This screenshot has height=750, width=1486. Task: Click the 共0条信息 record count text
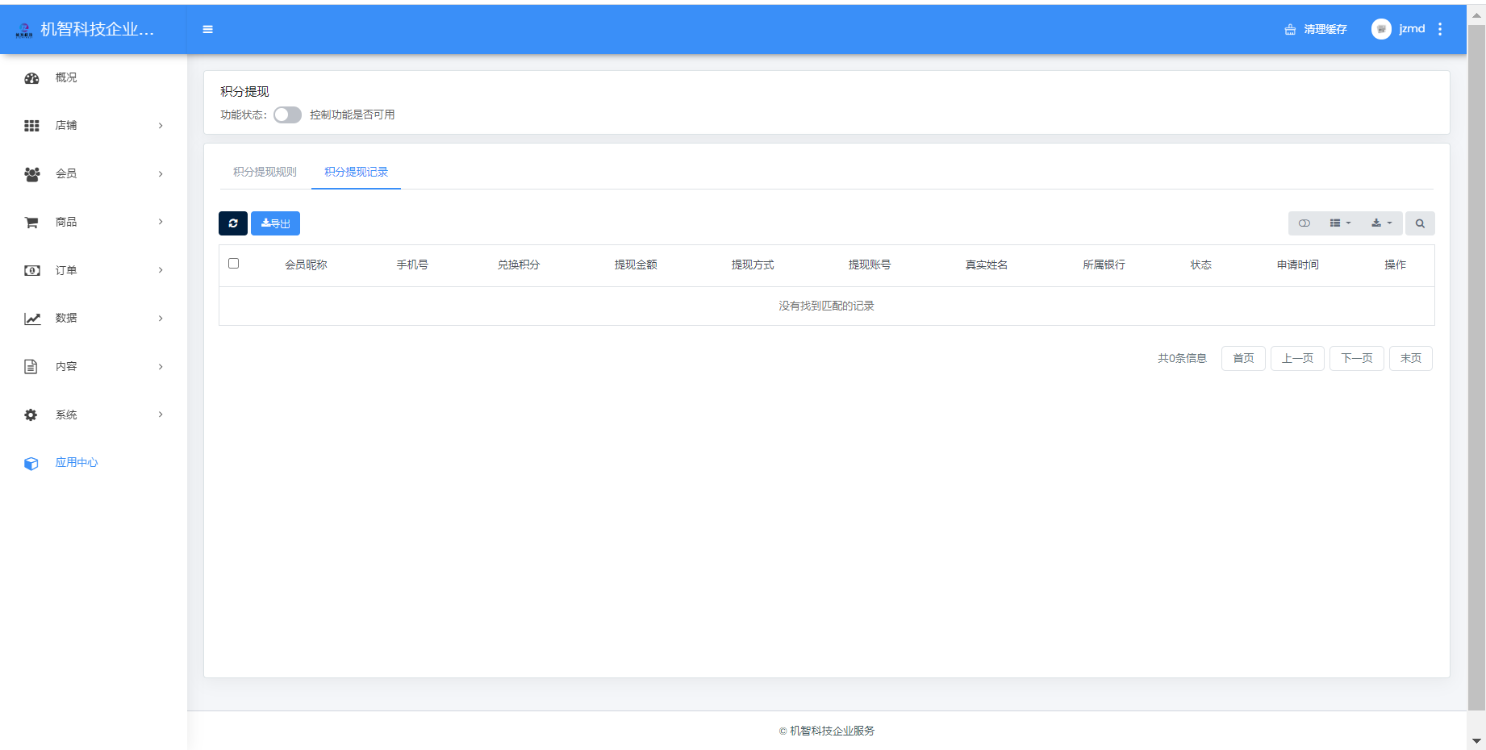coord(1182,358)
